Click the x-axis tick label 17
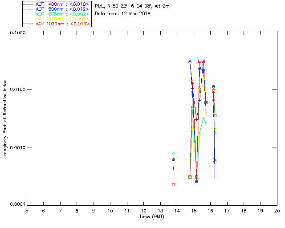 point(227,211)
